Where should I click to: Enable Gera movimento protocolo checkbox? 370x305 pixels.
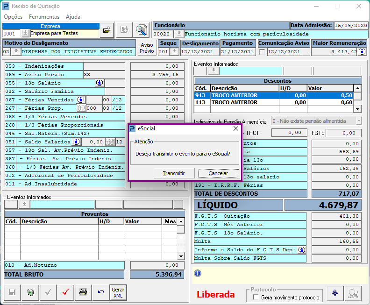pyautogui.click(x=256, y=297)
